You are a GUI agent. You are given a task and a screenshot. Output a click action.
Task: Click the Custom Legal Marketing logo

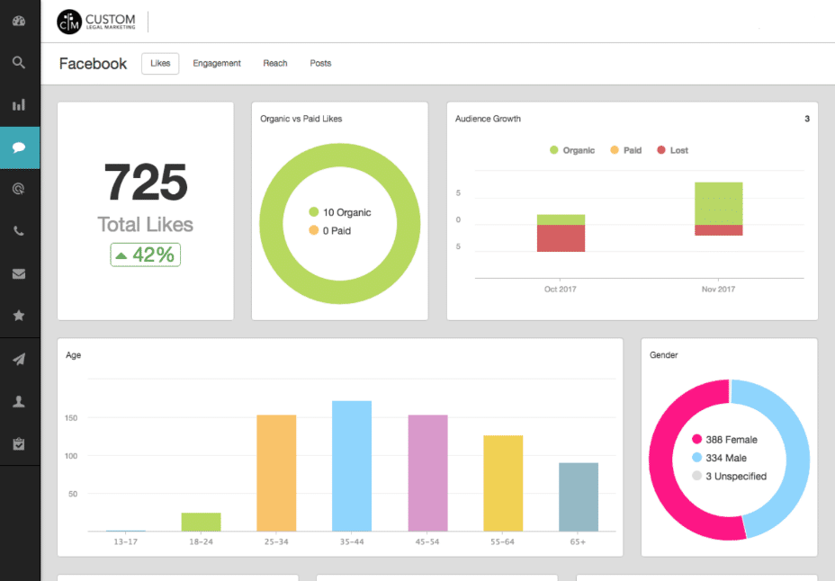click(96, 22)
